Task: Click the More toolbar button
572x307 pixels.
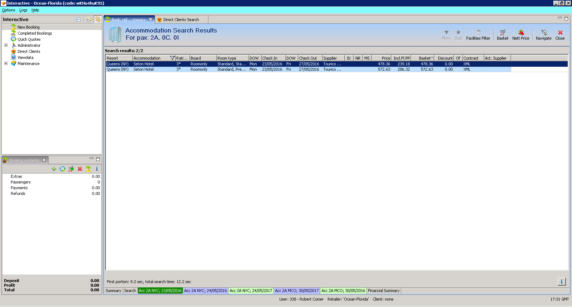Action: pos(446,35)
